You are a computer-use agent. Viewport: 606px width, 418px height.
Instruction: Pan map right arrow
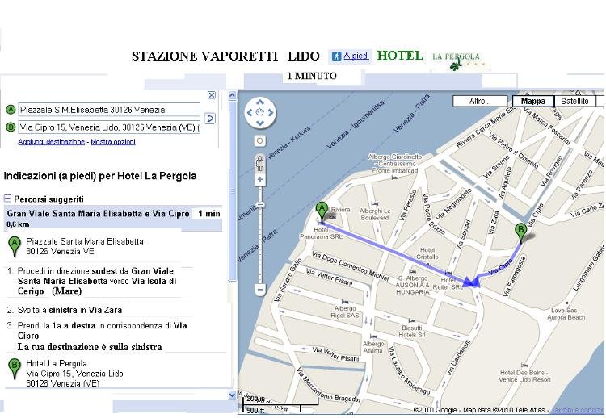coord(270,113)
